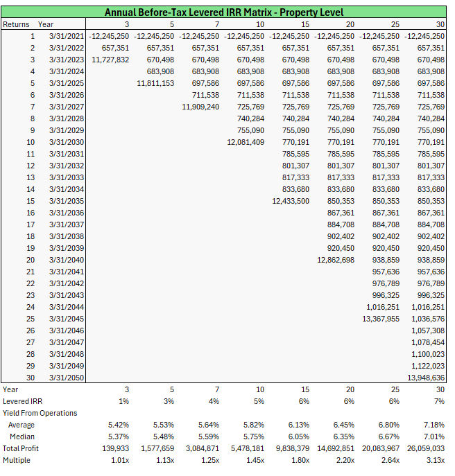Select the 3/31/2021 date cell
The height and width of the screenshot is (476, 455).
pos(67,36)
